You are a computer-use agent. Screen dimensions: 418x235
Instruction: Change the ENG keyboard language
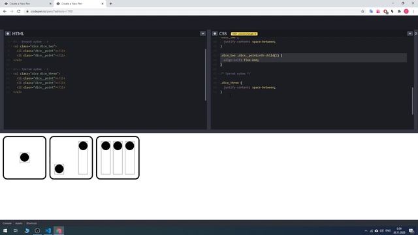[388, 230]
